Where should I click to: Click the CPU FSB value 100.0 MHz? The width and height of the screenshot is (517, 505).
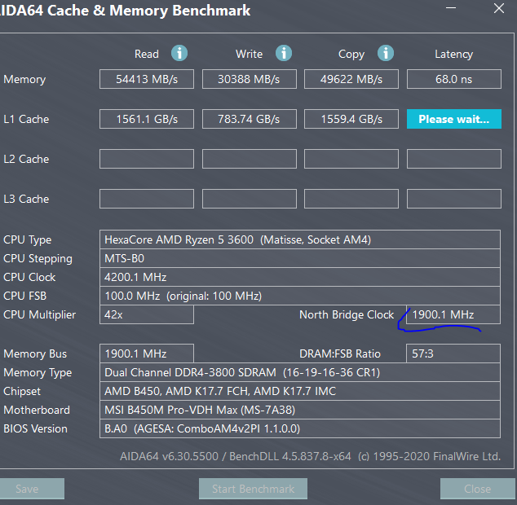point(300,296)
